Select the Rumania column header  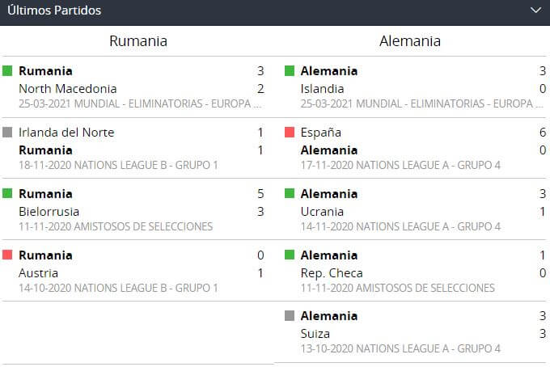[138, 41]
